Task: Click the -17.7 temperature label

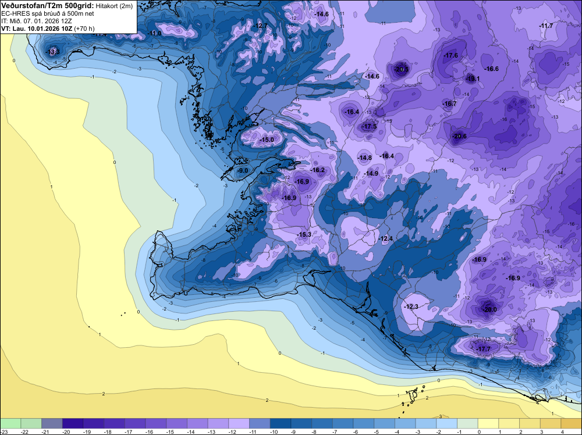Action: 483,349
